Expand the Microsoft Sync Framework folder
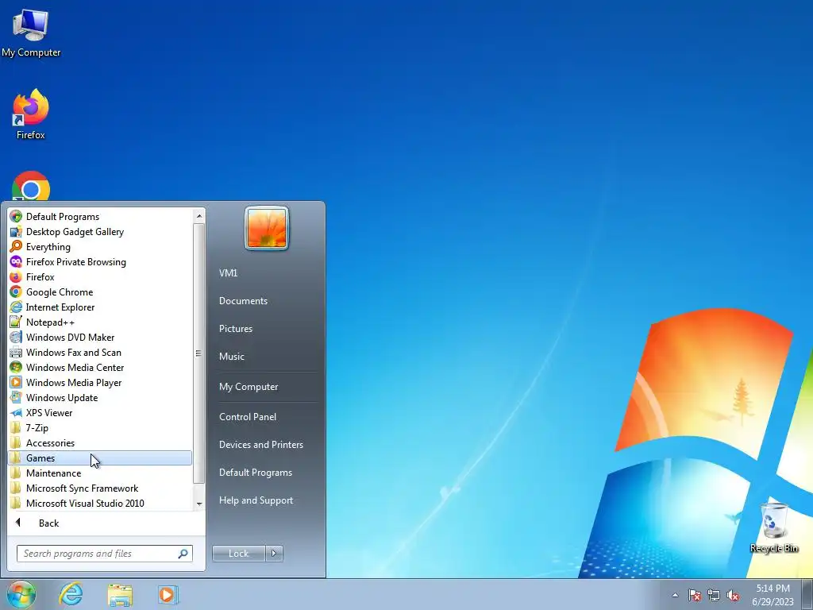Image resolution: width=813 pixels, height=610 pixels. point(100,488)
